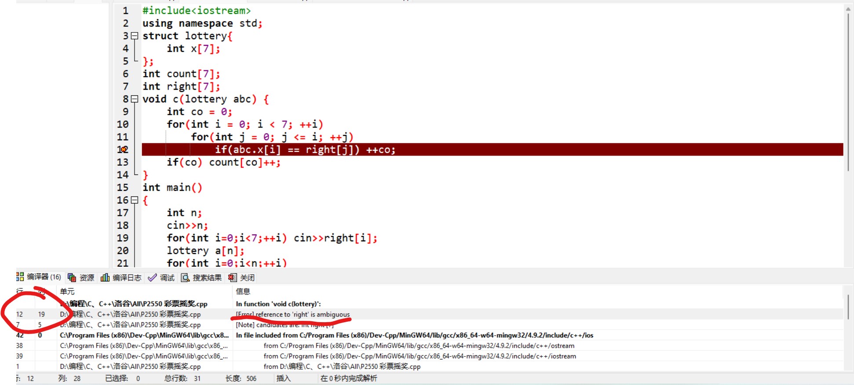
Task: Select the row from include/c++/iostream
Action: click(429, 356)
